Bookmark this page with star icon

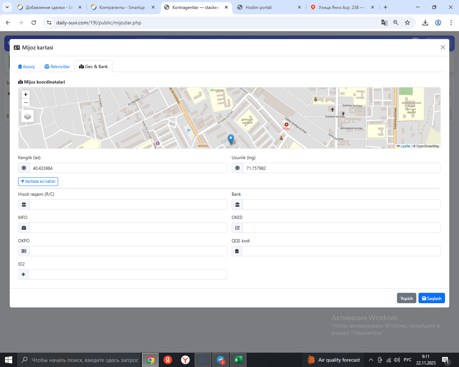click(407, 23)
